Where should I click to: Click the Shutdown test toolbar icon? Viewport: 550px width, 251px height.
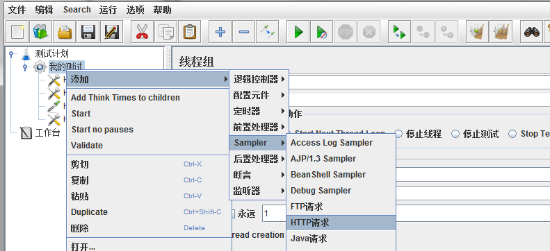[x=369, y=32]
